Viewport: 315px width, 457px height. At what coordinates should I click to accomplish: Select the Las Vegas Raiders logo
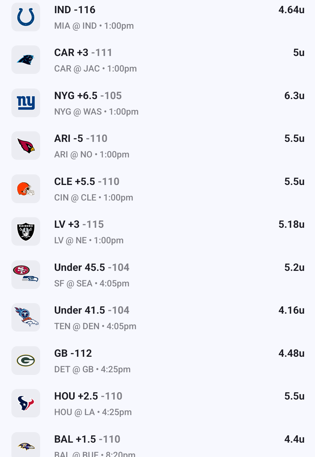click(x=26, y=232)
